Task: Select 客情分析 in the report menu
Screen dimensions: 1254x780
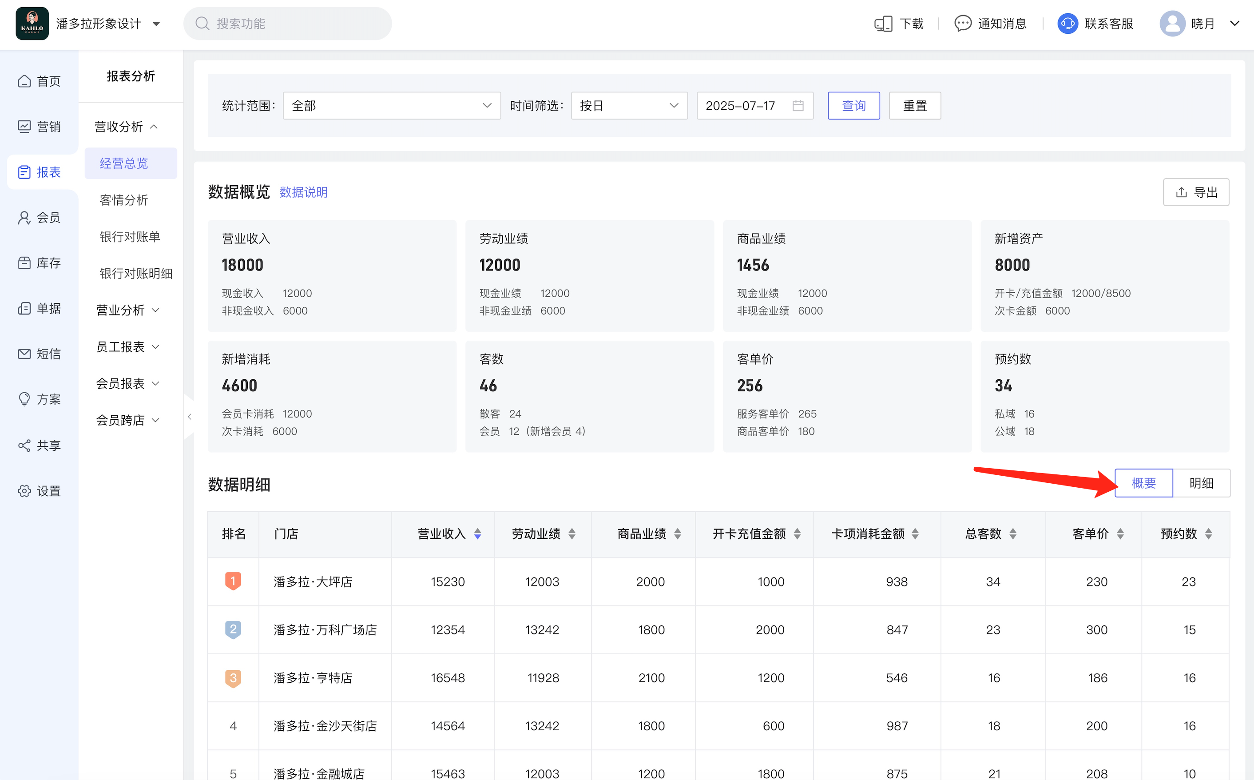Action: [124, 200]
